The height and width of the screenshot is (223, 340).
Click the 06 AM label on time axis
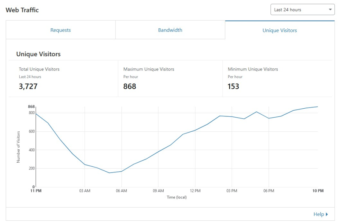click(121, 191)
